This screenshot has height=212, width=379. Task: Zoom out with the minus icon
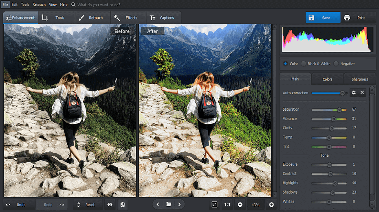click(240, 205)
